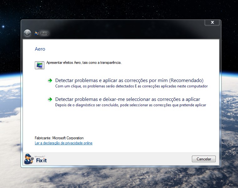Click the blue Aero heading
This screenshot has width=238, height=188.
40,49
